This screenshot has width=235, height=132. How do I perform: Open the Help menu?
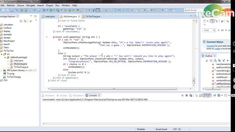75,5
